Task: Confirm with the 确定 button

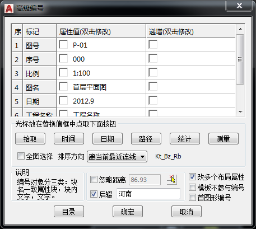Action: coord(128,212)
